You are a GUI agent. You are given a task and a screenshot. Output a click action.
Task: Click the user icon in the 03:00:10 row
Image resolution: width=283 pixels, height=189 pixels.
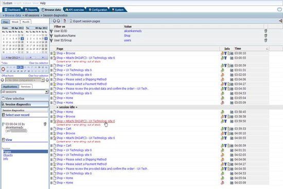[x=222, y=53]
